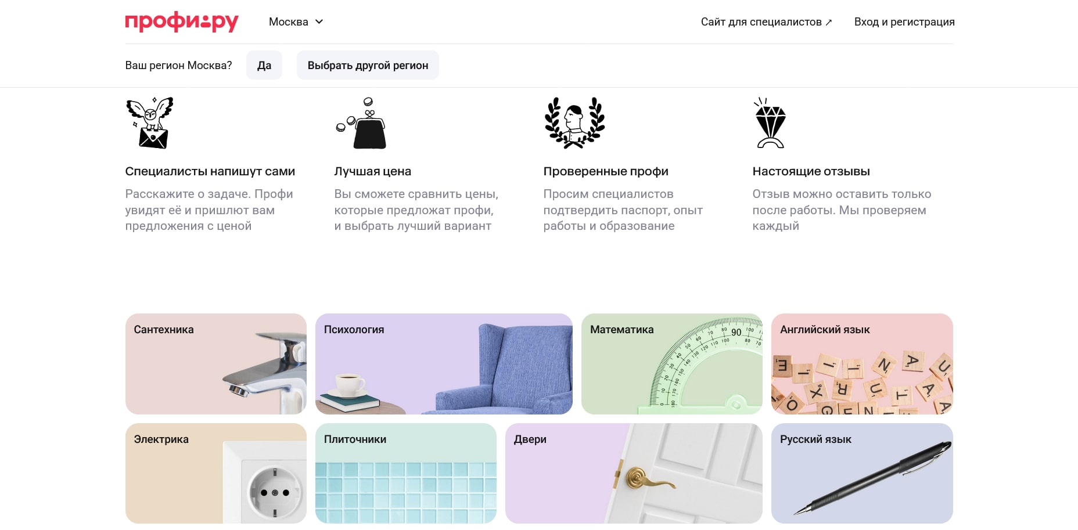Screen dimensions: 1078x530
Task: Click the coin purse icon
Action: pyautogui.click(x=362, y=123)
